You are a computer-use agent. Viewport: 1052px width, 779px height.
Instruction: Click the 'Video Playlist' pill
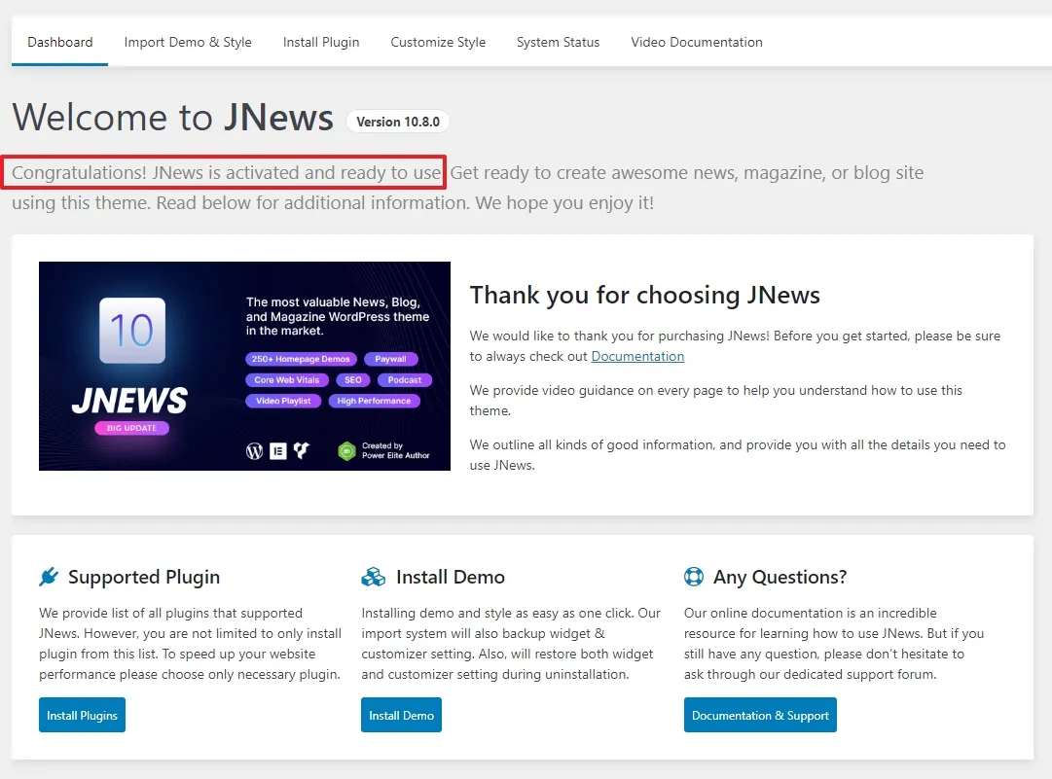pyautogui.click(x=283, y=401)
